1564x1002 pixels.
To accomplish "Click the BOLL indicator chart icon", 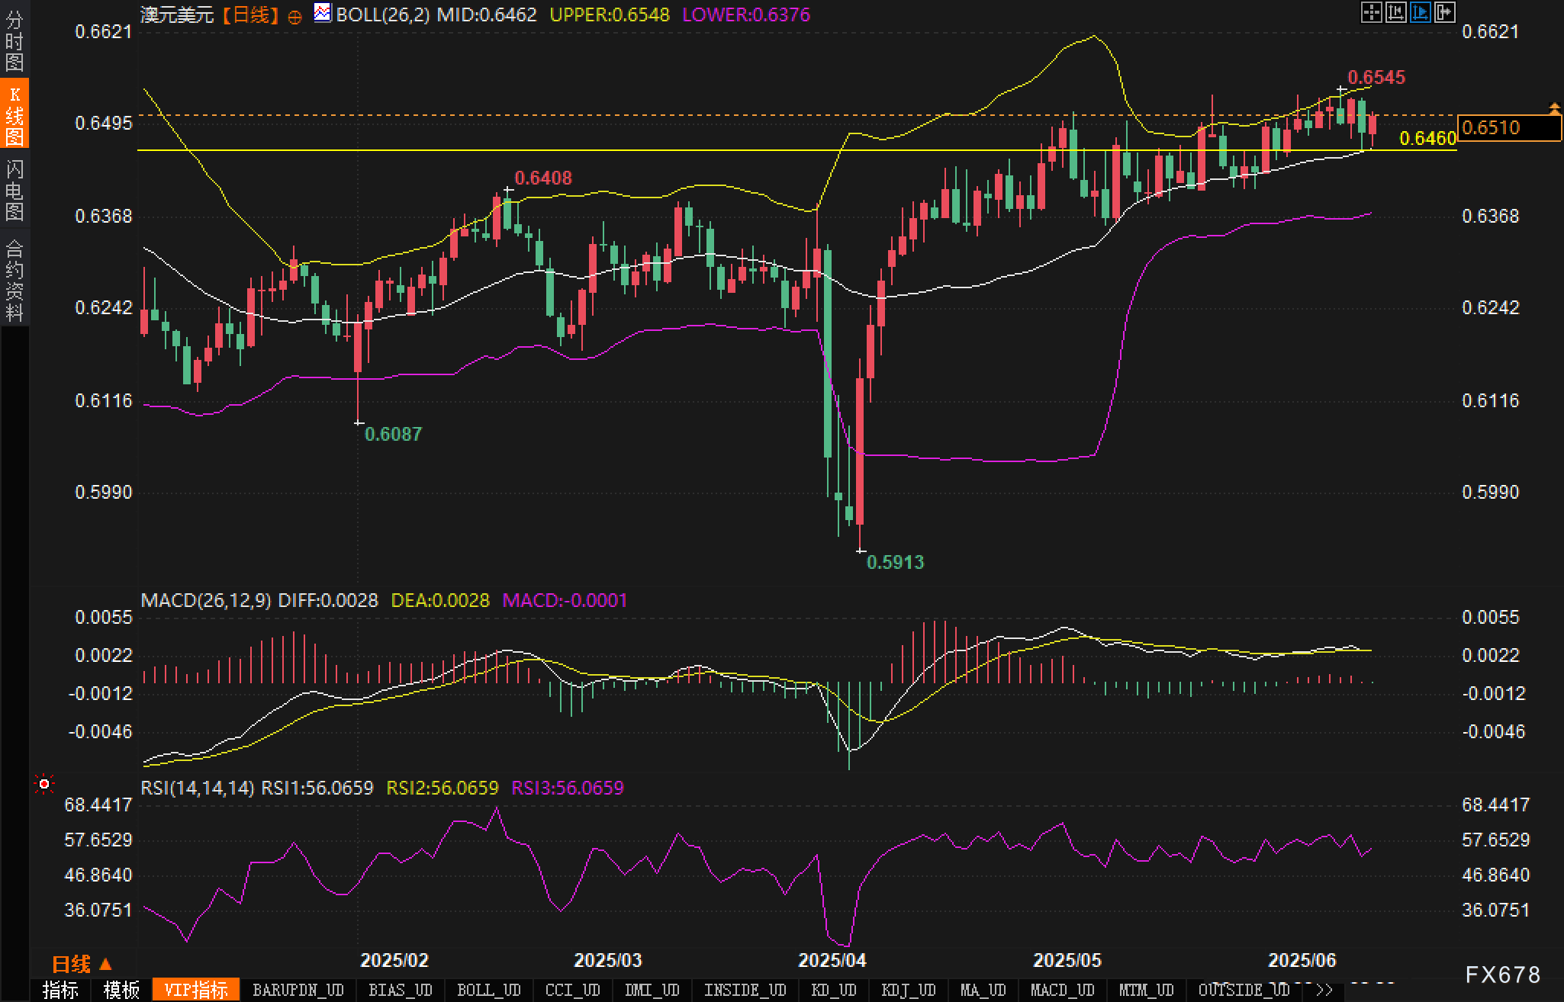I will [x=323, y=13].
